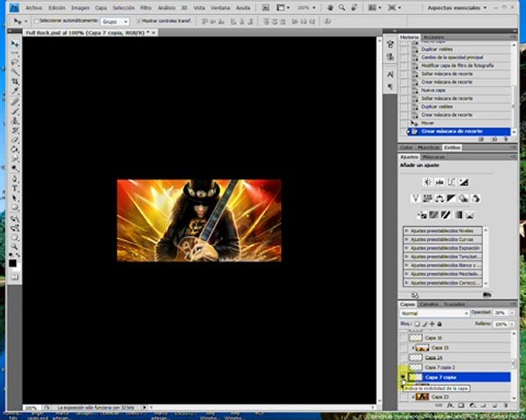
Task: Enable lock all padlock icon
Action: tap(440, 324)
